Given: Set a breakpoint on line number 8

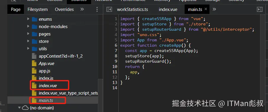Looking at the screenshot, I should point(116,56).
